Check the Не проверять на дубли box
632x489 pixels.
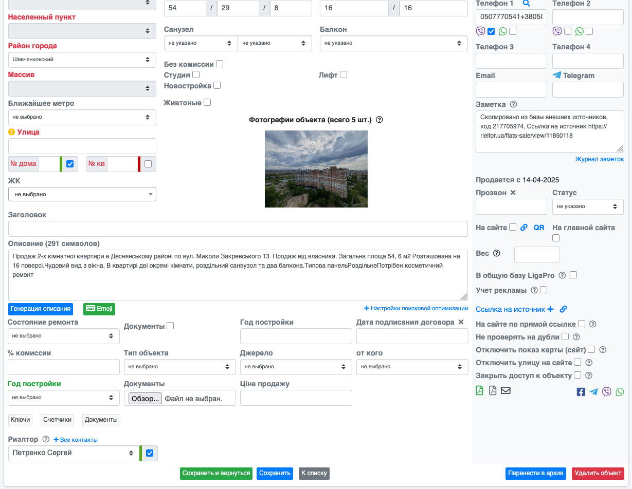pyautogui.click(x=565, y=337)
